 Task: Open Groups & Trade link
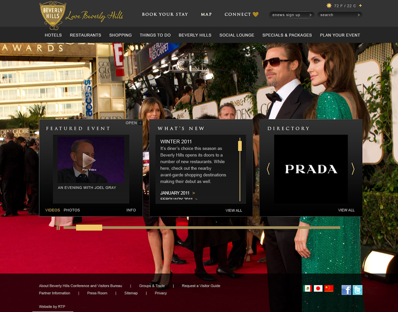[x=152, y=285]
